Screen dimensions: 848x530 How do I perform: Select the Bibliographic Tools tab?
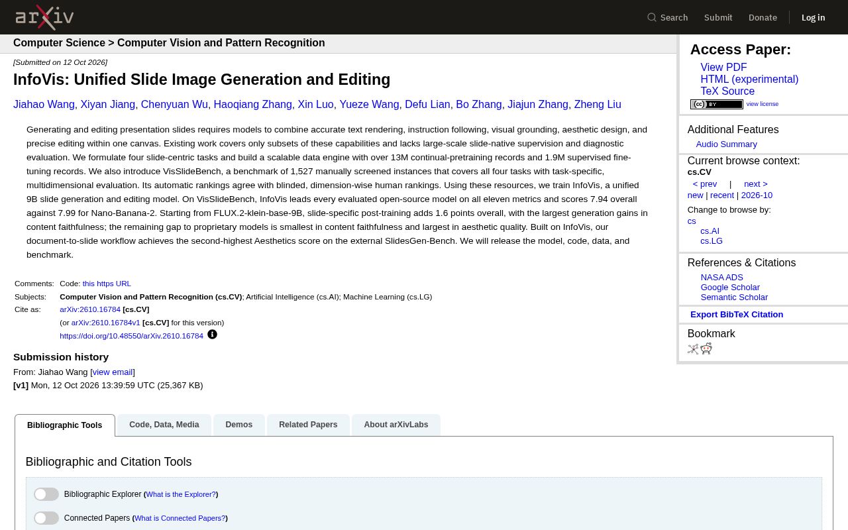[x=65, y=425]
